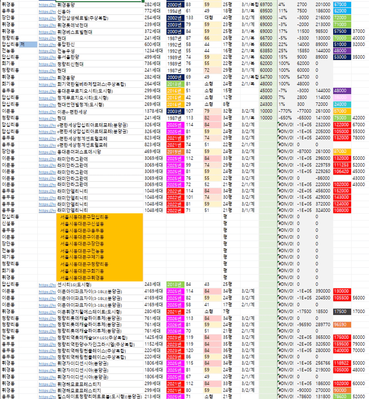Select the 신동아 apartment name cell

coord(100,12)
